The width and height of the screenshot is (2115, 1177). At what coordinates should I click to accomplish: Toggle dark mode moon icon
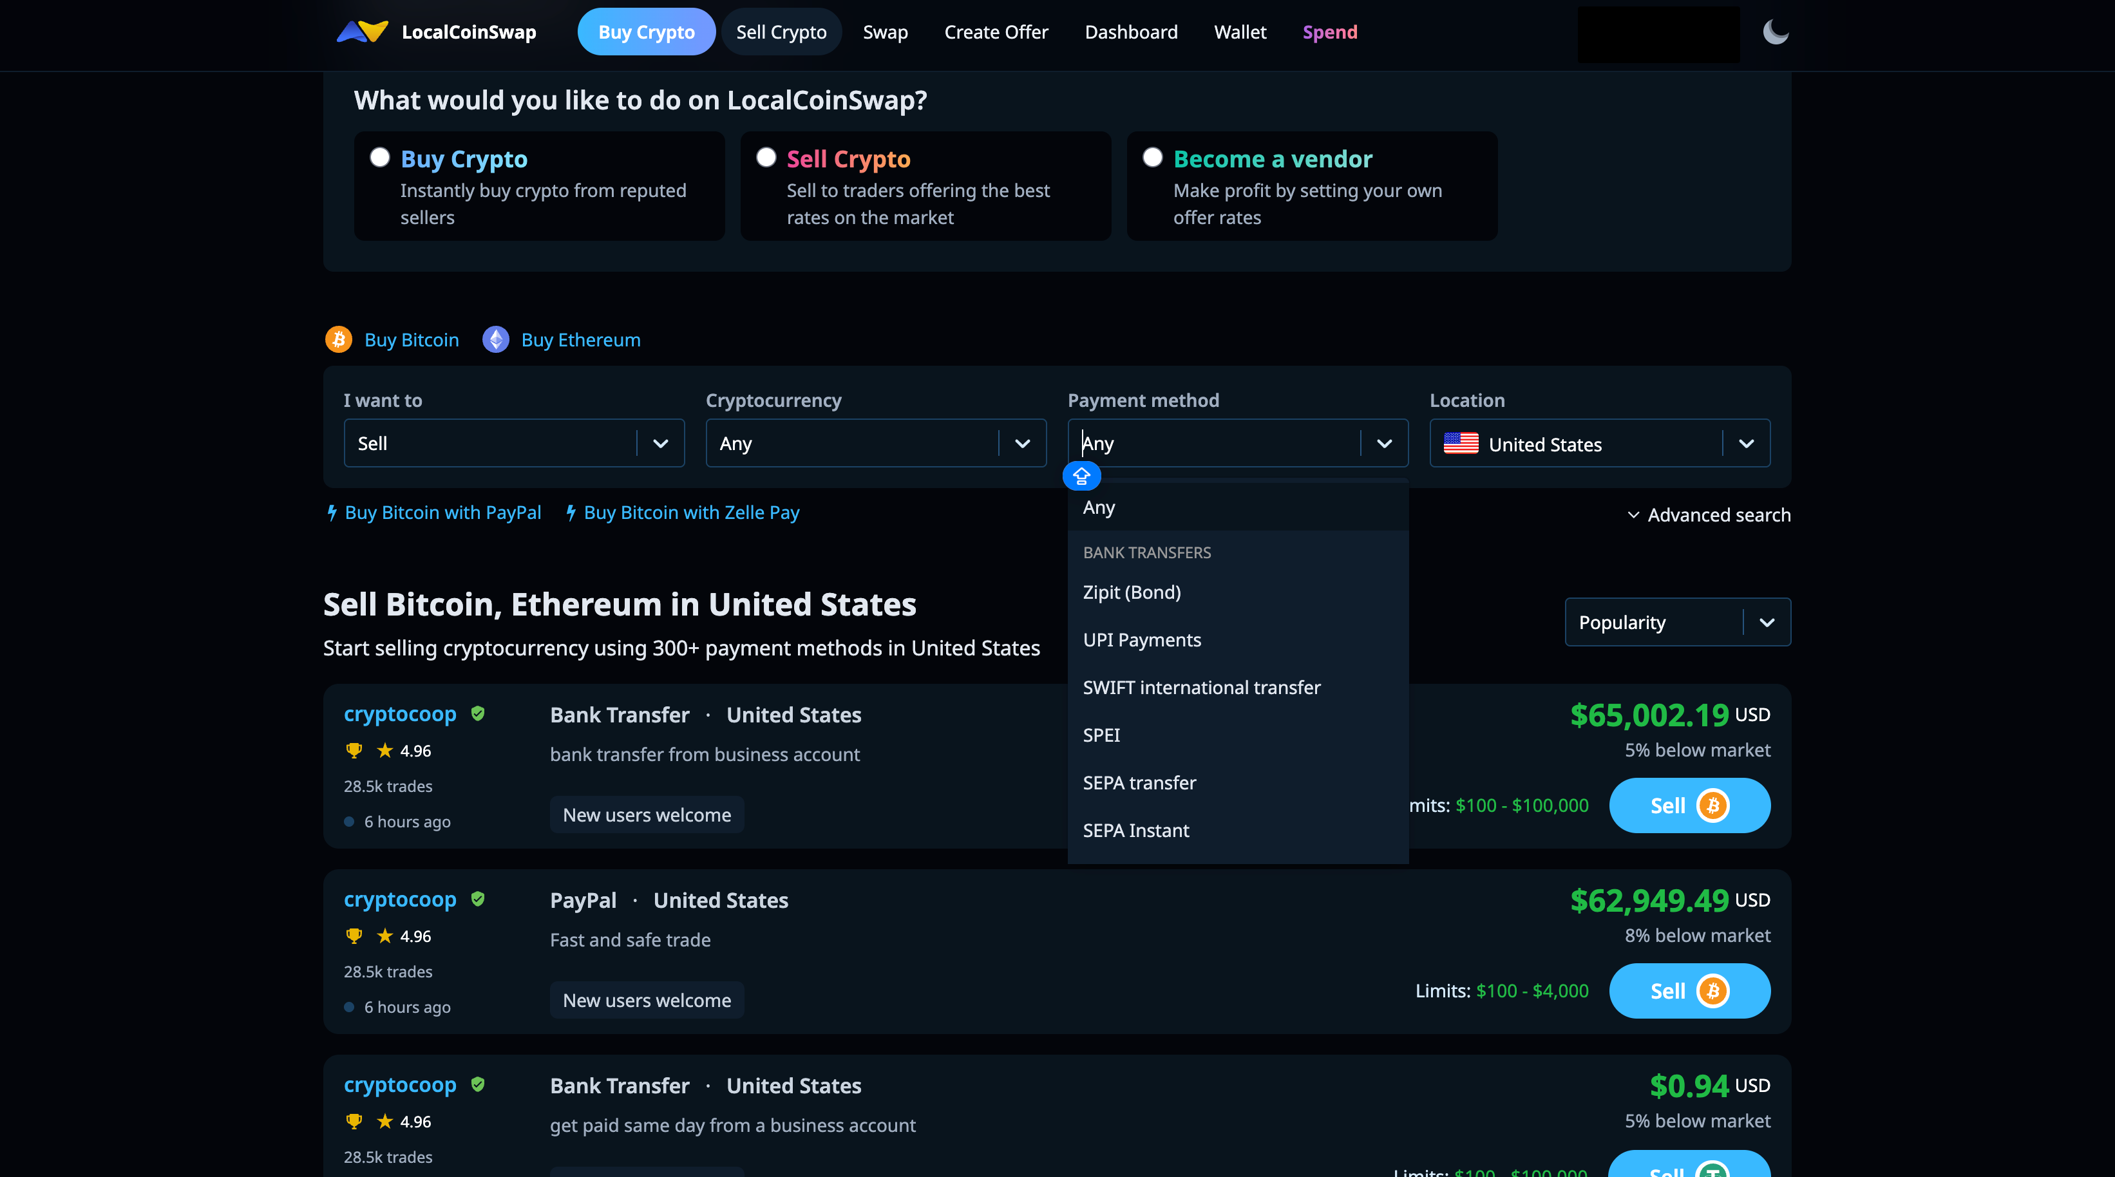coord(1775,32)
